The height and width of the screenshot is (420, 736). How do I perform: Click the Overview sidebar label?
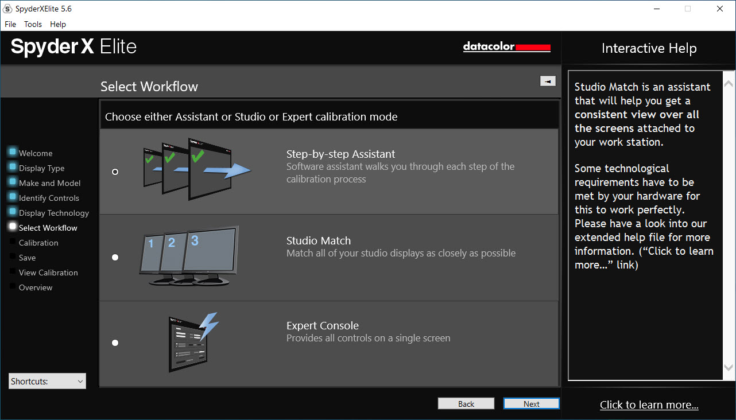click(36, 287)
